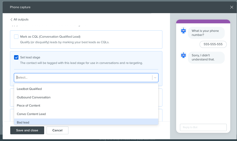
Task: Close the Phone capture dialog
Action: pyautogui.click(x=231, y=7)
